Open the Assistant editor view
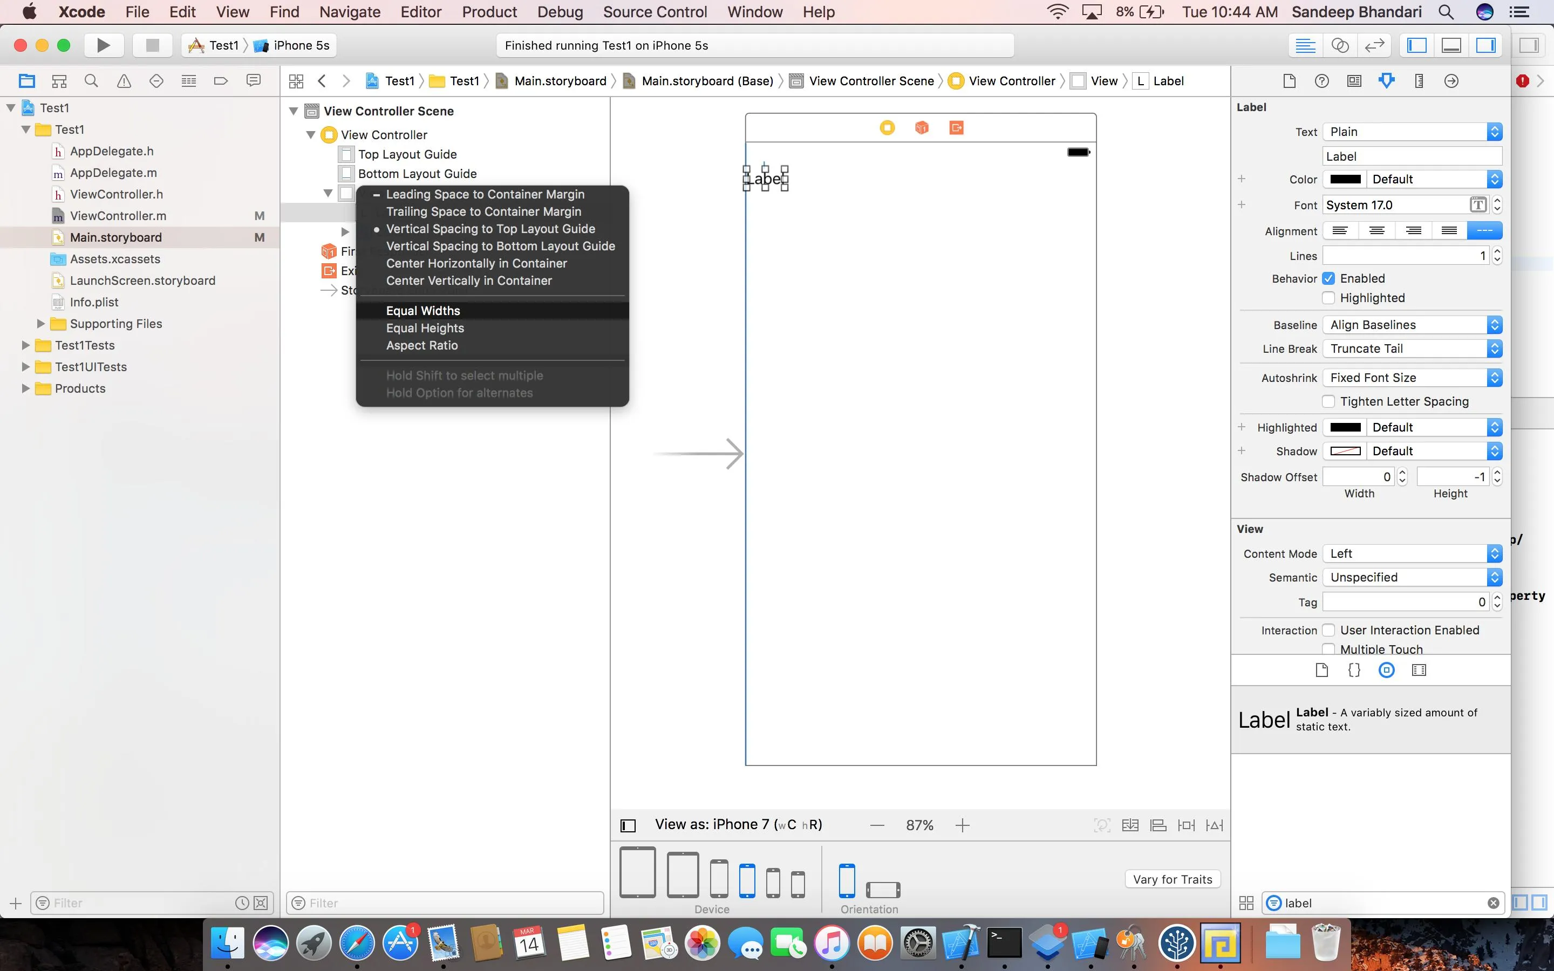Screen dimensions: 1554x971 tap(1340, 45)
